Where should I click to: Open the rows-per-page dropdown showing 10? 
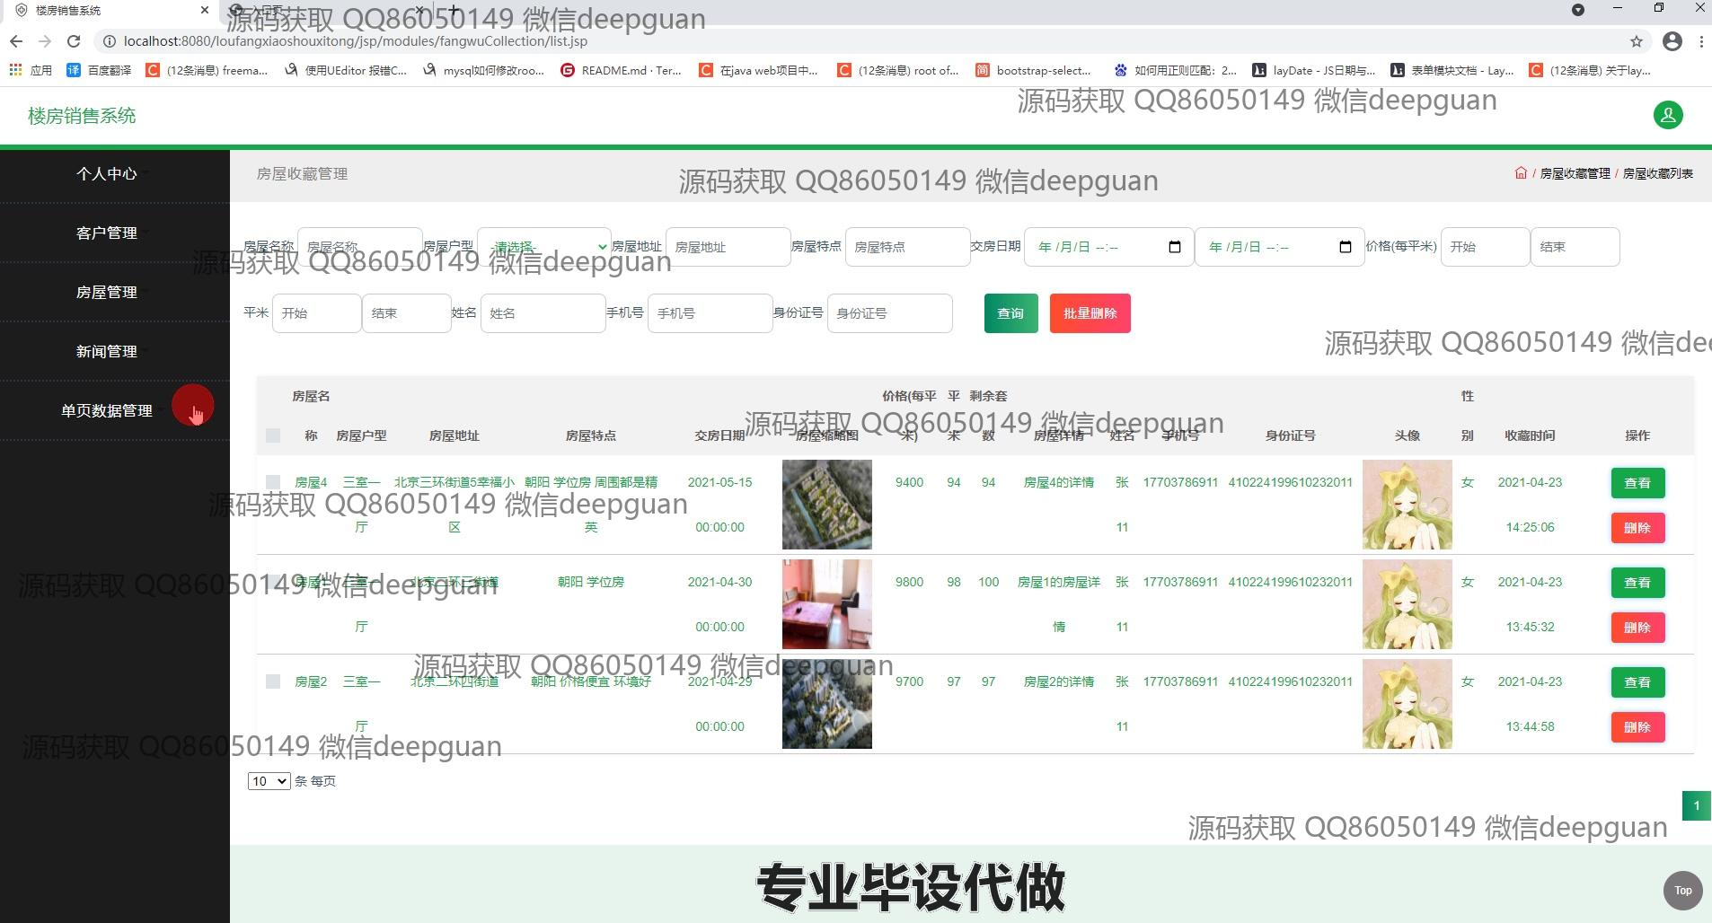(269, 781)
